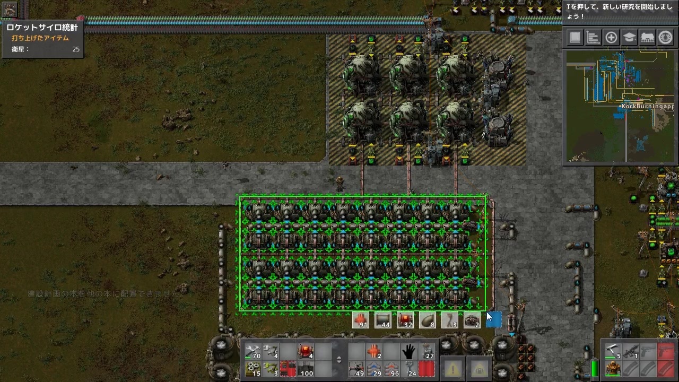The width and height of the screenshot is (679, 382).
Task: Select the red underground belt stack of 96
Action: pos(391,368)
